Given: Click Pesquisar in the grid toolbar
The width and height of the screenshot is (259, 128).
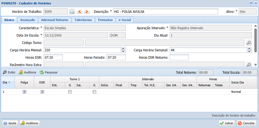Looking at the screenshot, I should (49, 72).
